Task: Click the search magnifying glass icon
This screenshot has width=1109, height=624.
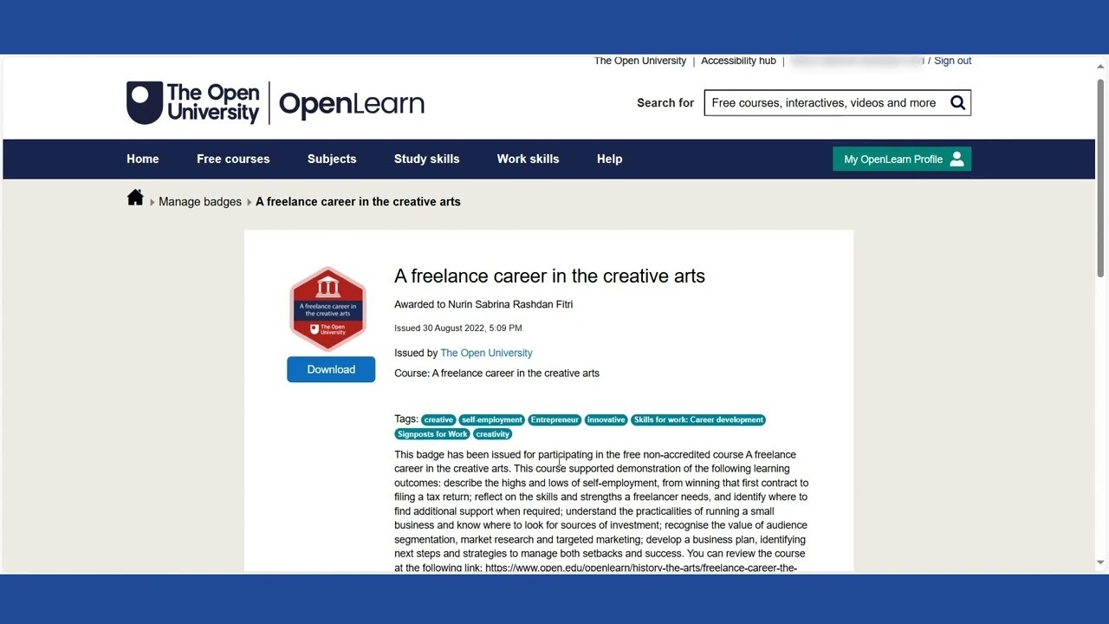Action: coord(957,102)
